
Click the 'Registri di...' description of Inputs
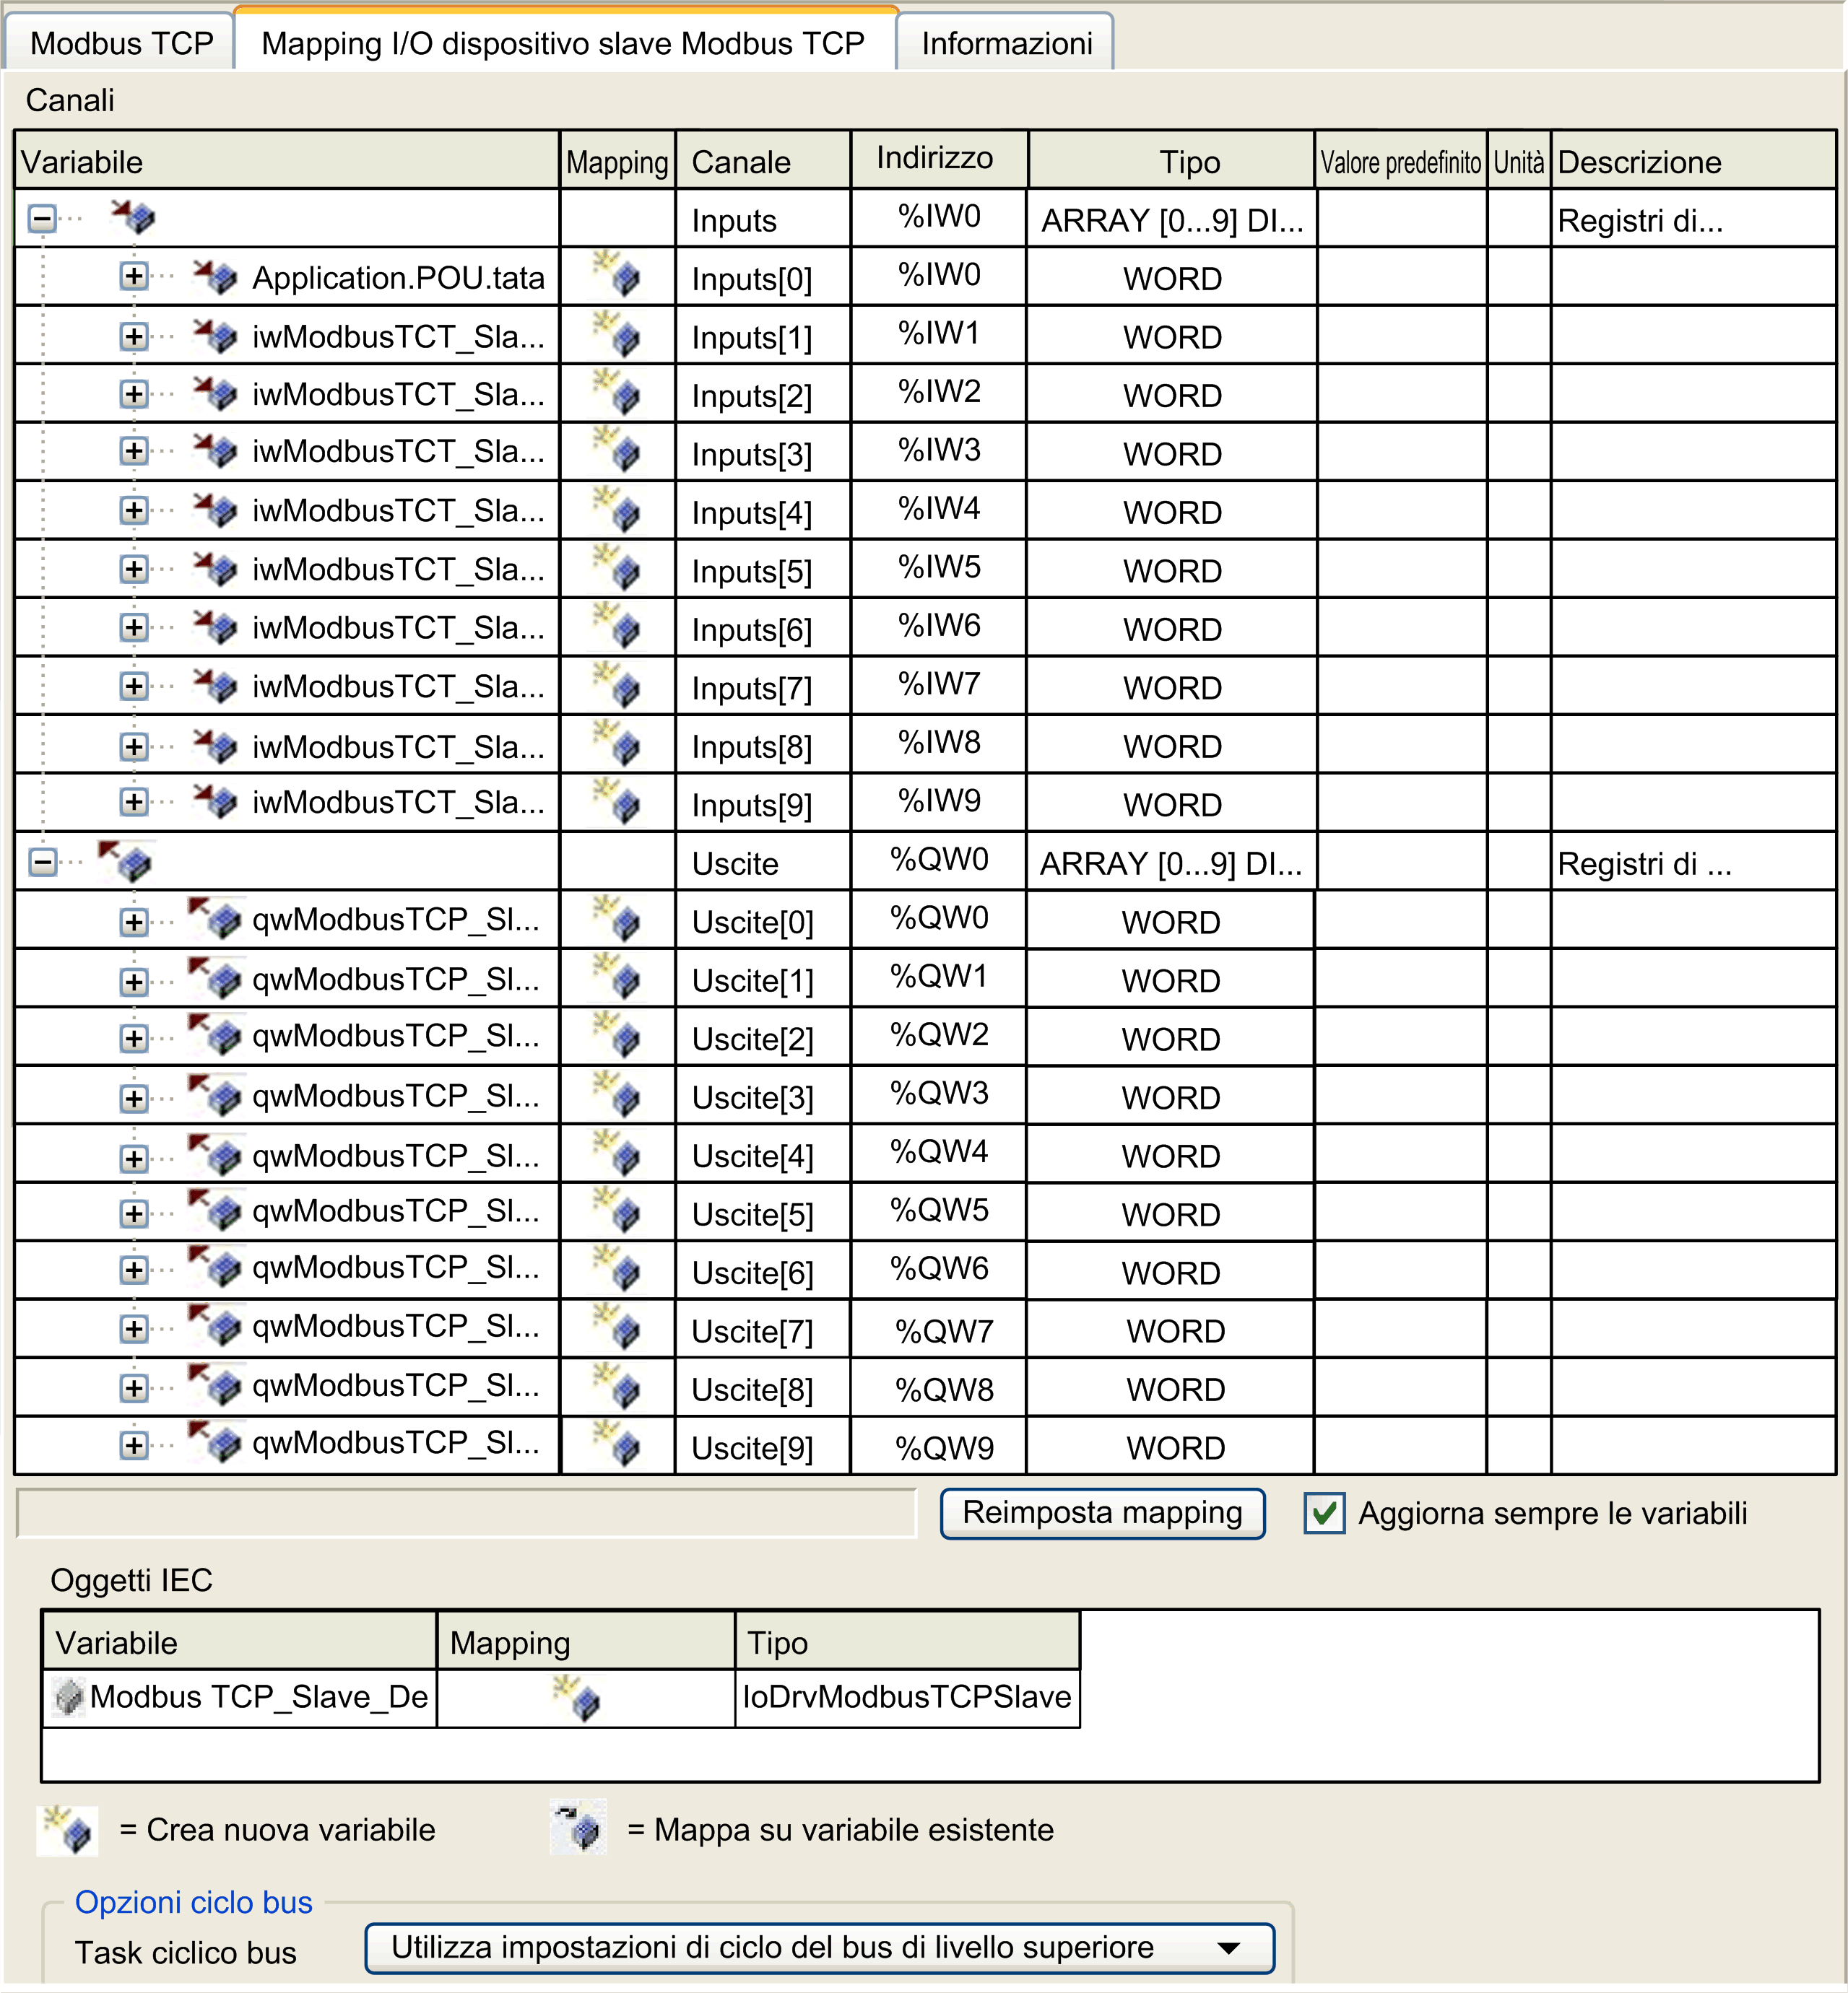click(x=1640, y=220)
